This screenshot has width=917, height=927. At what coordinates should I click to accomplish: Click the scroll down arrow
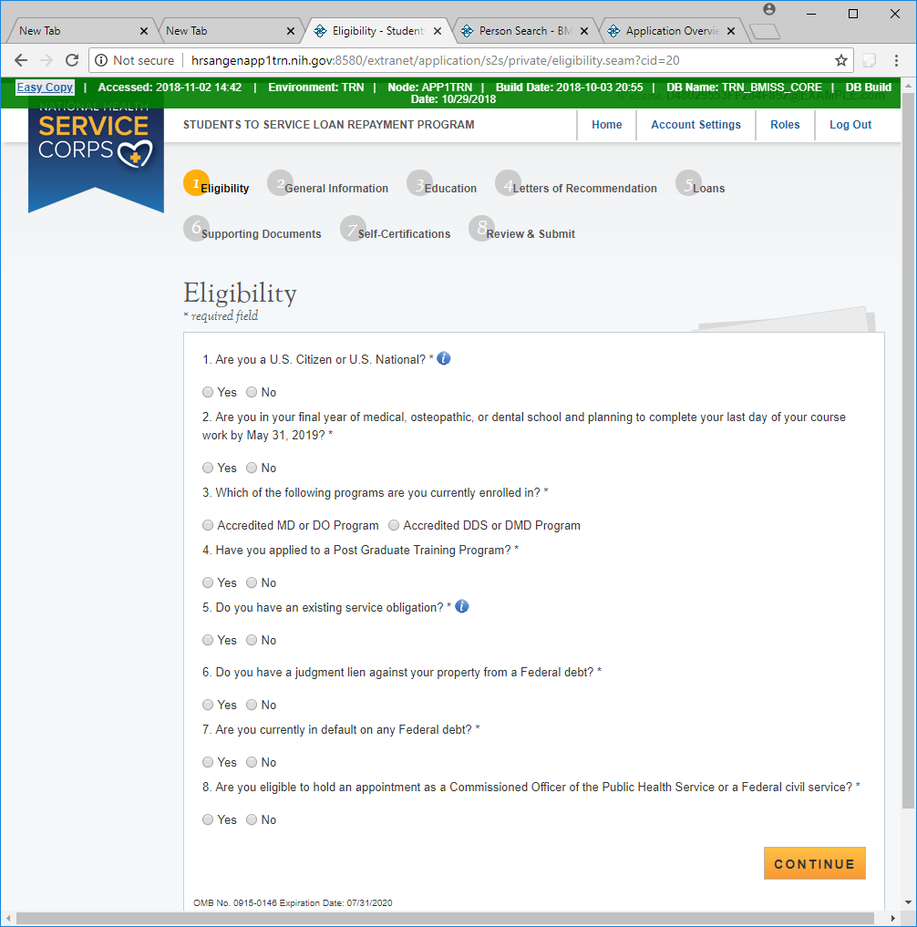[x=908, y=902]
